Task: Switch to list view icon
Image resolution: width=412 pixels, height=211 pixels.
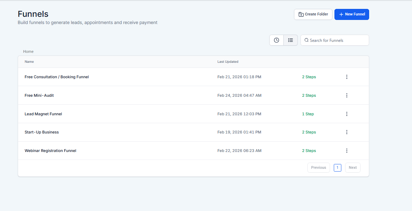Action: point(291,40)
